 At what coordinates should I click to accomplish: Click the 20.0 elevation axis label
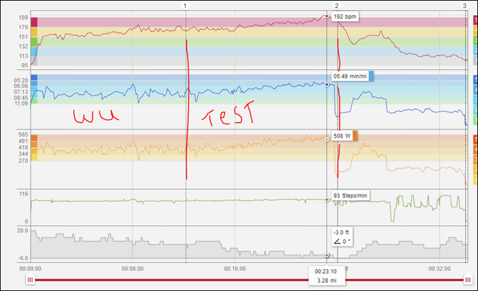[23, 231]
